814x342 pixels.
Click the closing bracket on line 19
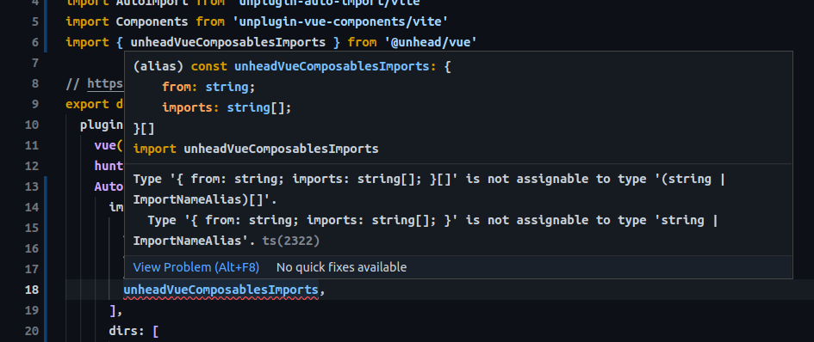coord(113,310)
